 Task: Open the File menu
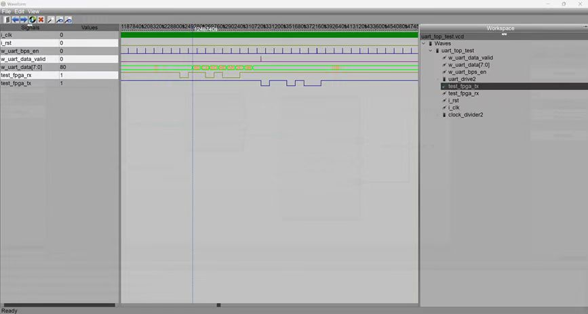click(x=6, y=12)
